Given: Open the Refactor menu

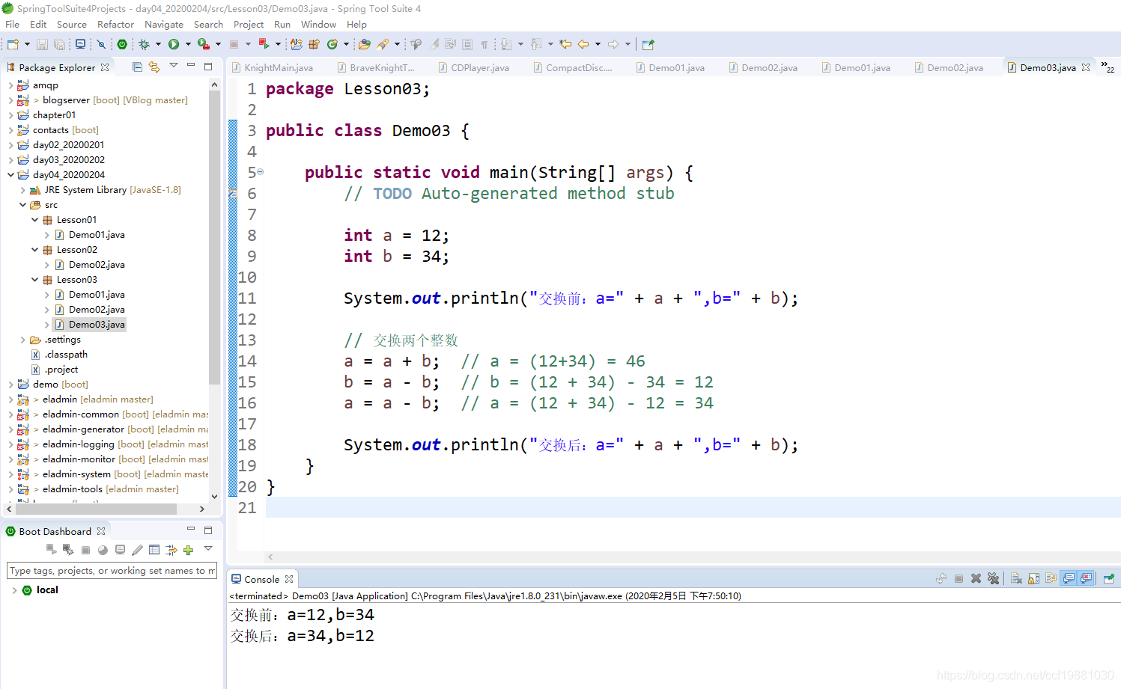Looking at the screenshot, I should click(x=115, y=25).
